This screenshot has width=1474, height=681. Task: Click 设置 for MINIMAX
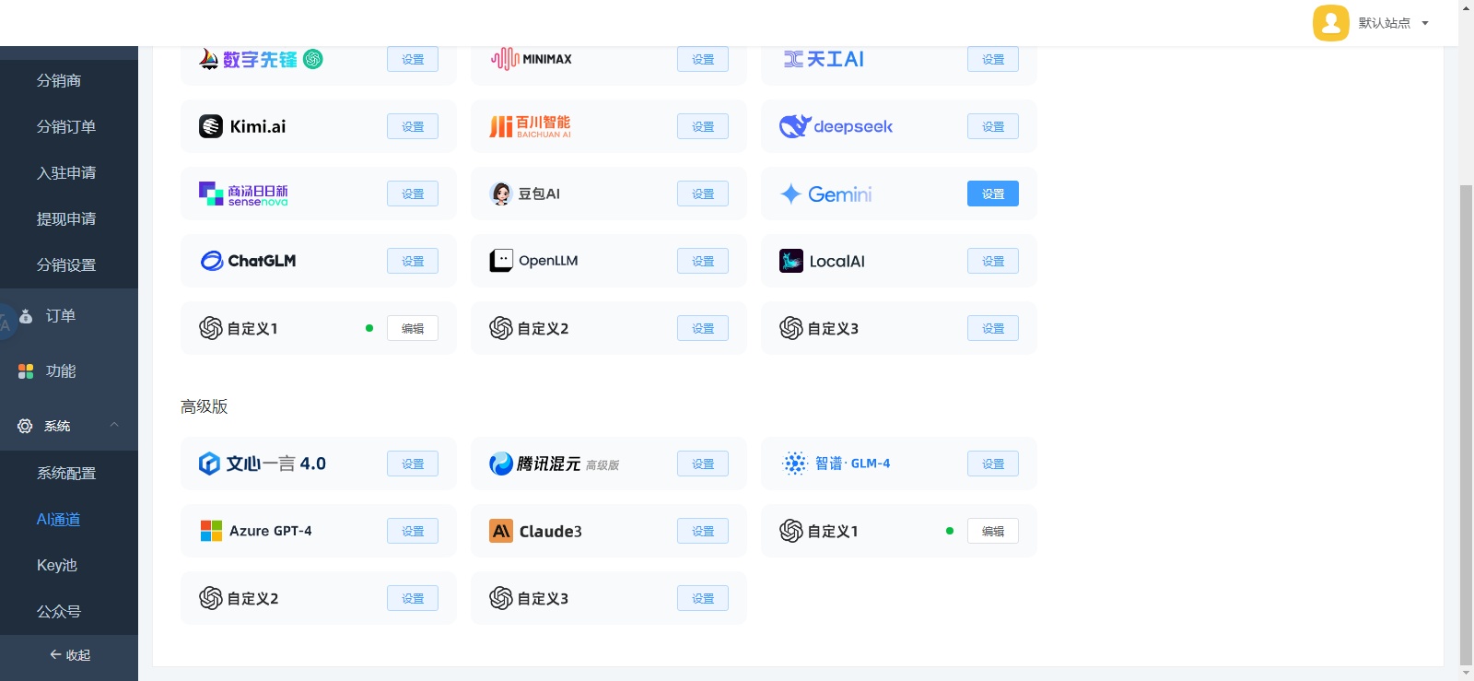703,59
